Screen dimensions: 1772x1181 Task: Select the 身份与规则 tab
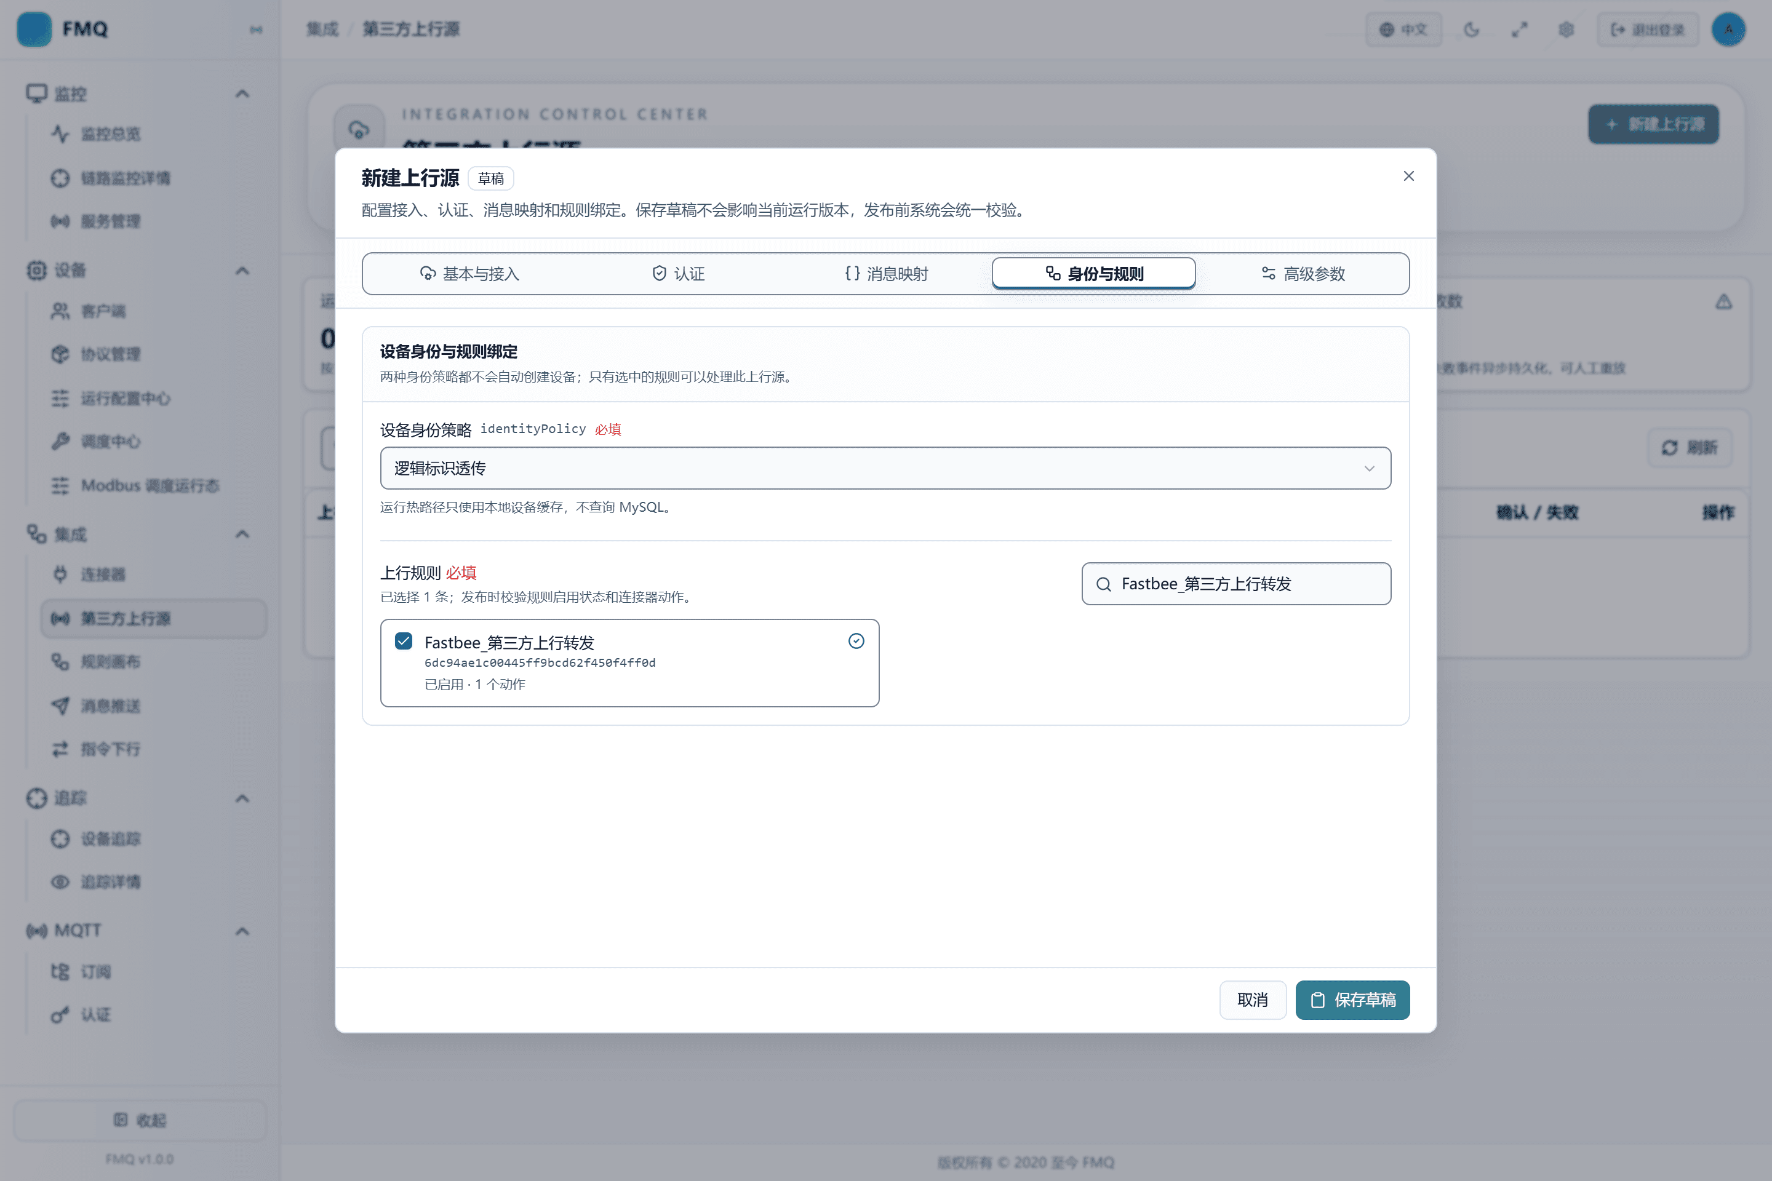coord(1094,273)
